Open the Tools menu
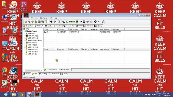The image size is (173, 97). (x=50, y=18)
